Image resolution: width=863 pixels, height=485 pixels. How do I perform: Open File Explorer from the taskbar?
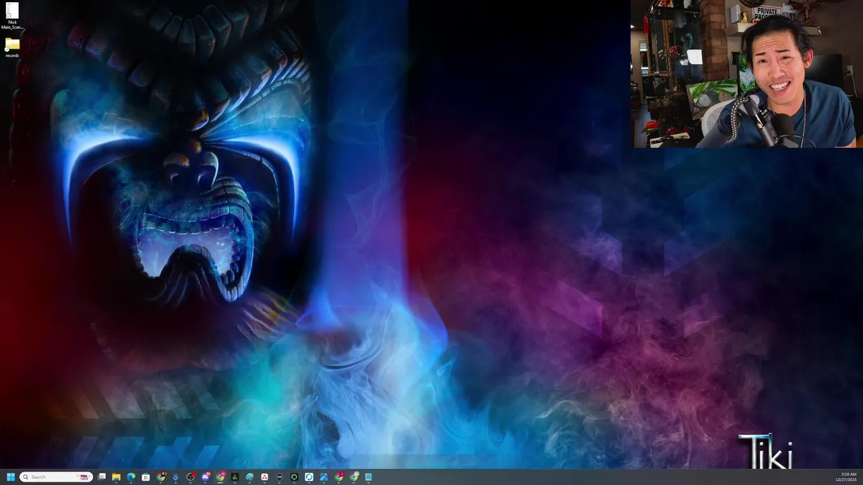pos(116,477)
